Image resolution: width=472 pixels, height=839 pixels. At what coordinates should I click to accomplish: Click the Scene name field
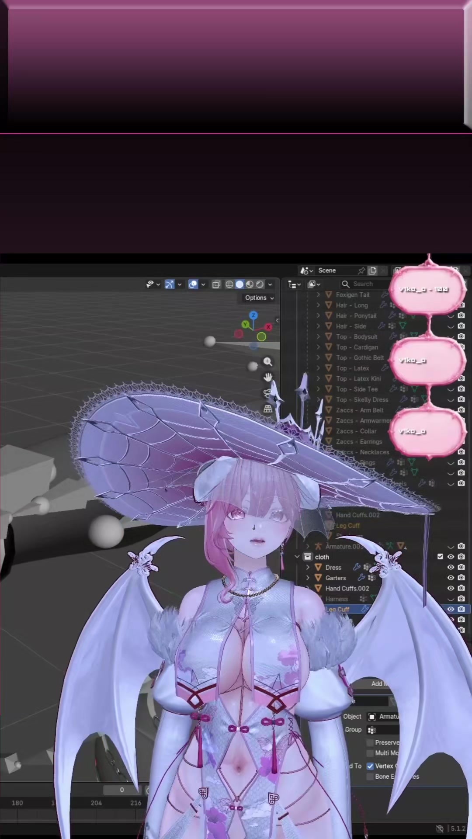pos(336,270)
